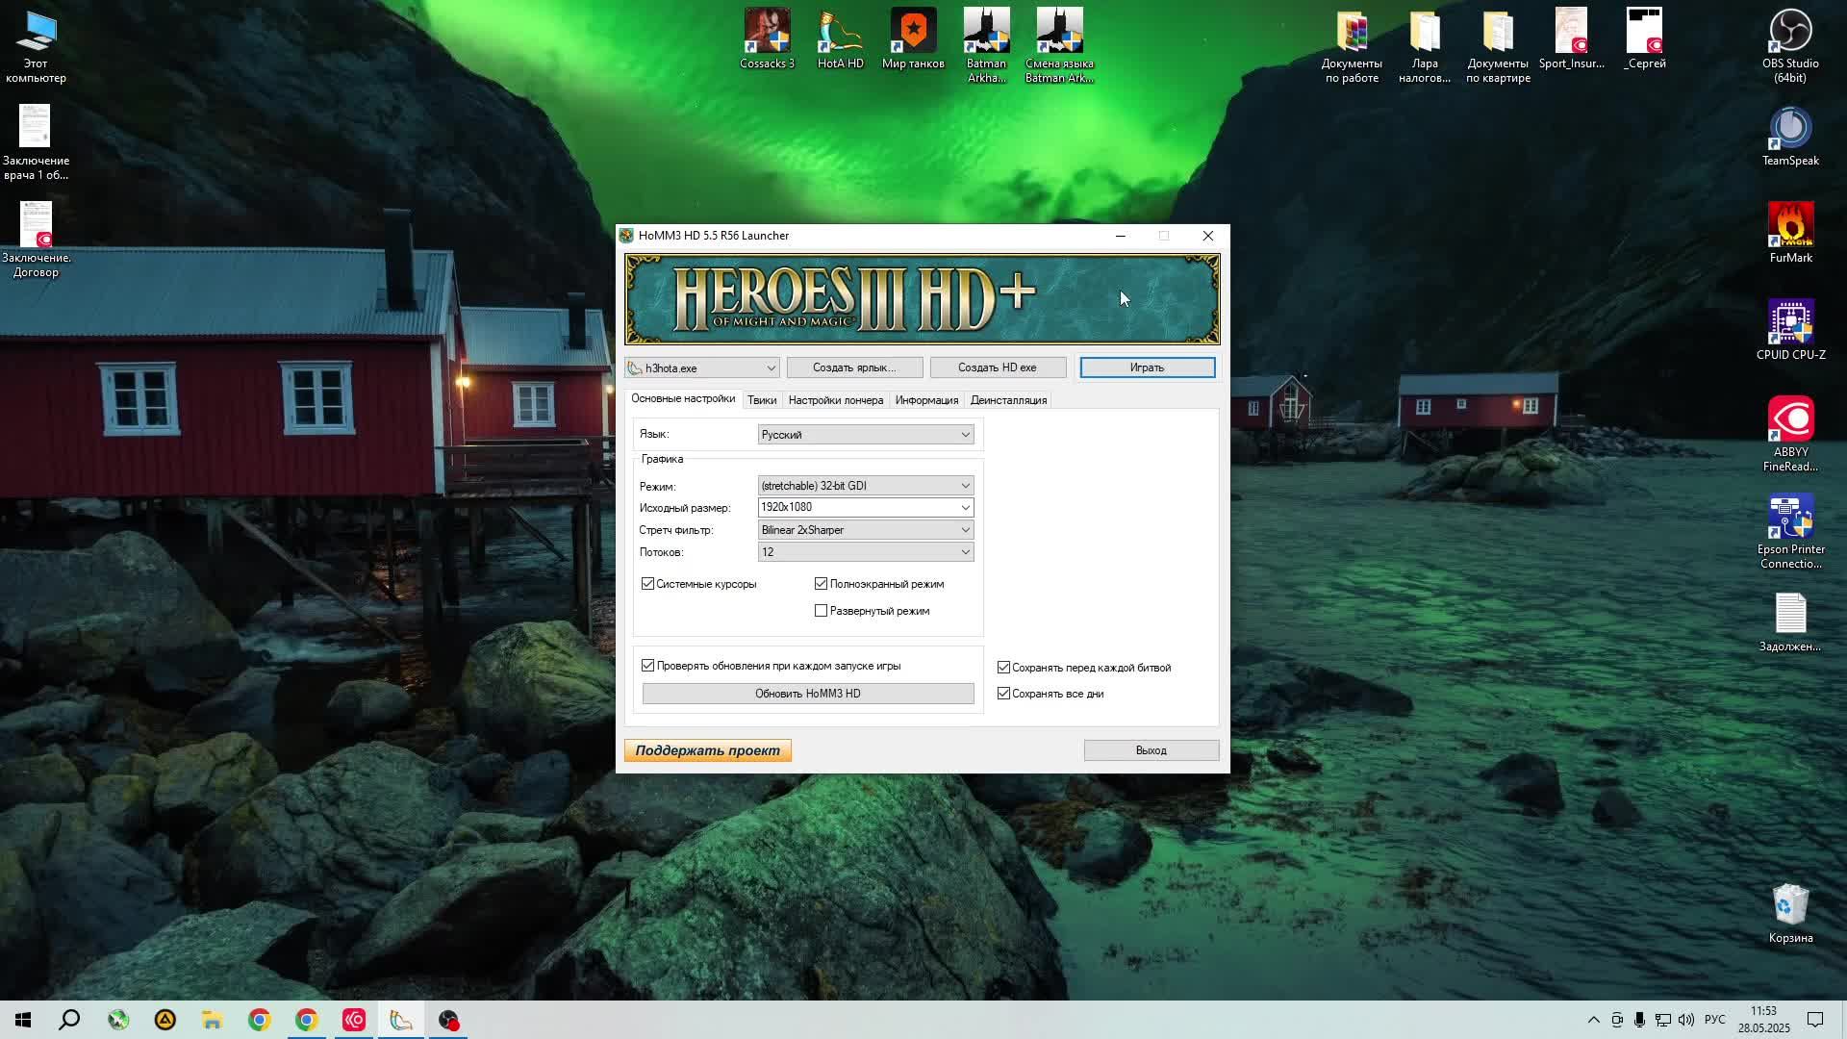
Task: Open first Chrome taskbar icon
Action: pos(259,1020)
